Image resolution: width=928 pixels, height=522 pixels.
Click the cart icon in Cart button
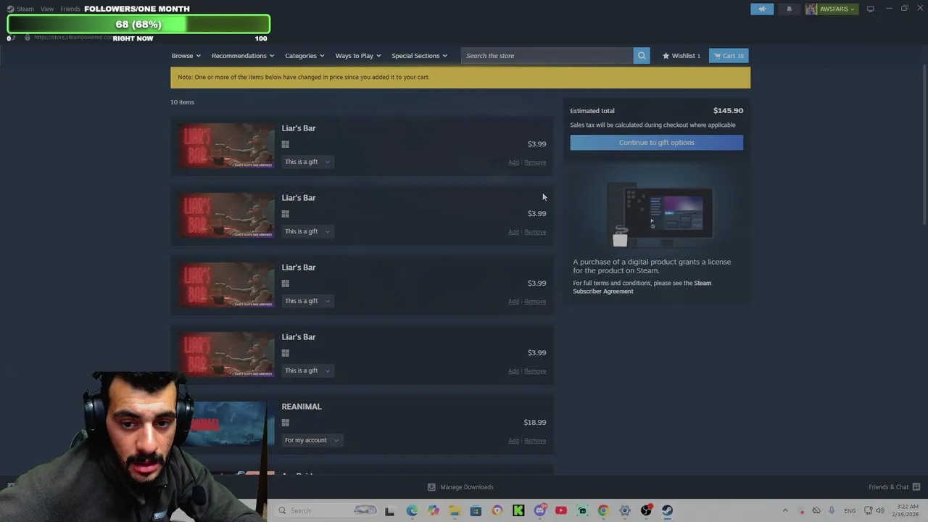717,56
